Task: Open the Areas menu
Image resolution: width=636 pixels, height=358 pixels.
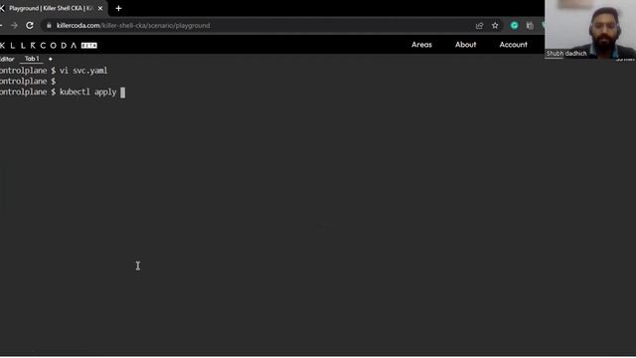Action: pos(421,45)
